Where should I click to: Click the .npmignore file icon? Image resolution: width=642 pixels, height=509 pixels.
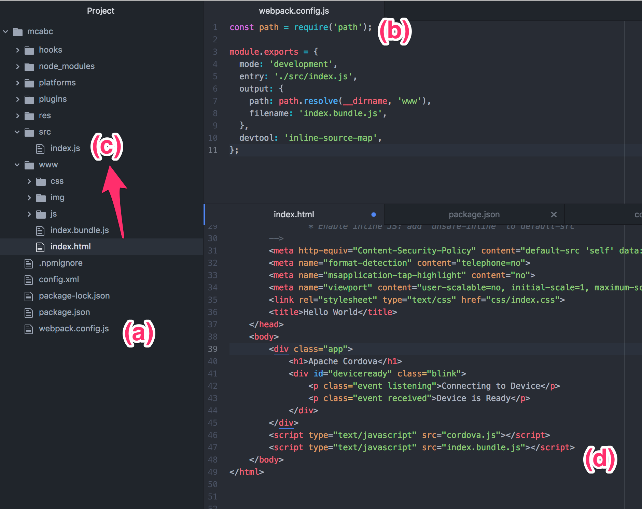click(x=29, y=263)
